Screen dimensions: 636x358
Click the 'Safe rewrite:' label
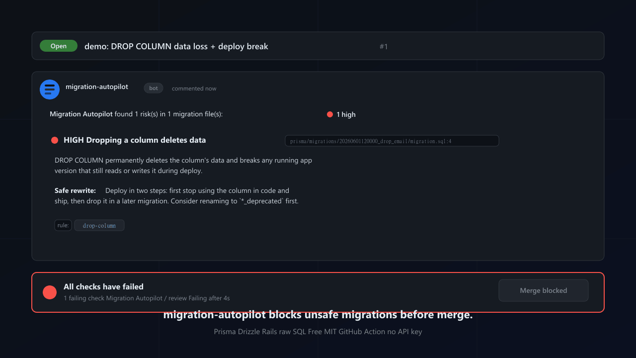point(75,190)
